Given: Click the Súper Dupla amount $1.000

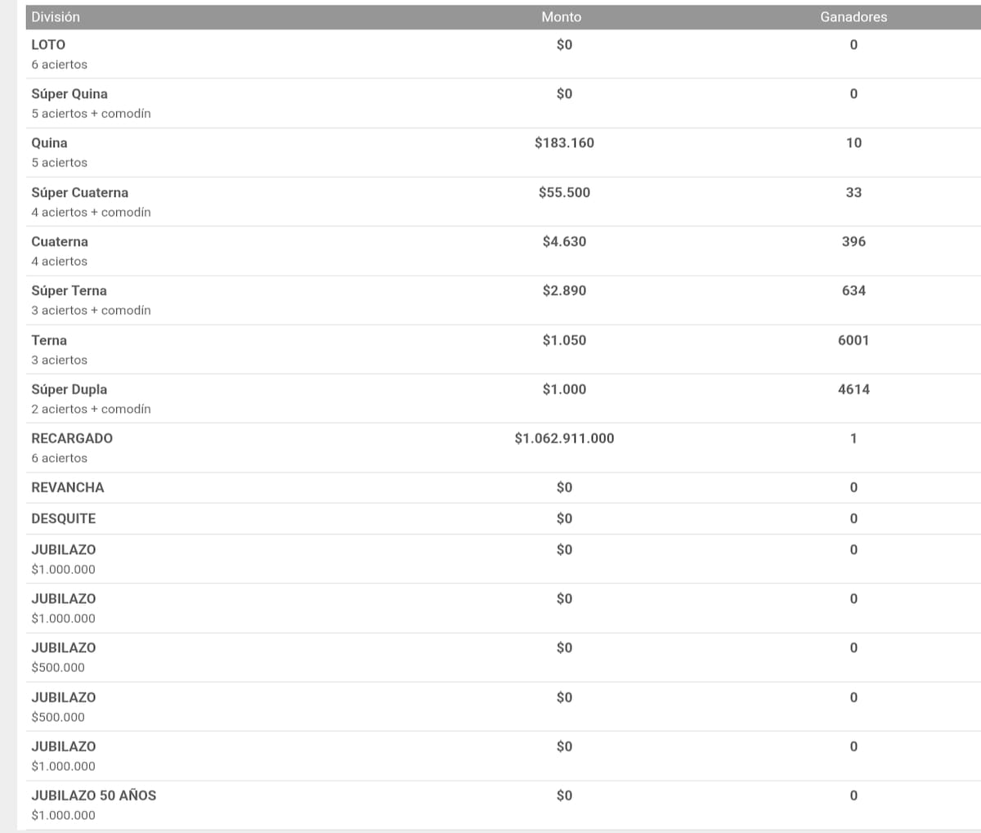Looking at the screenshot, I should click(x=564, y=389).
